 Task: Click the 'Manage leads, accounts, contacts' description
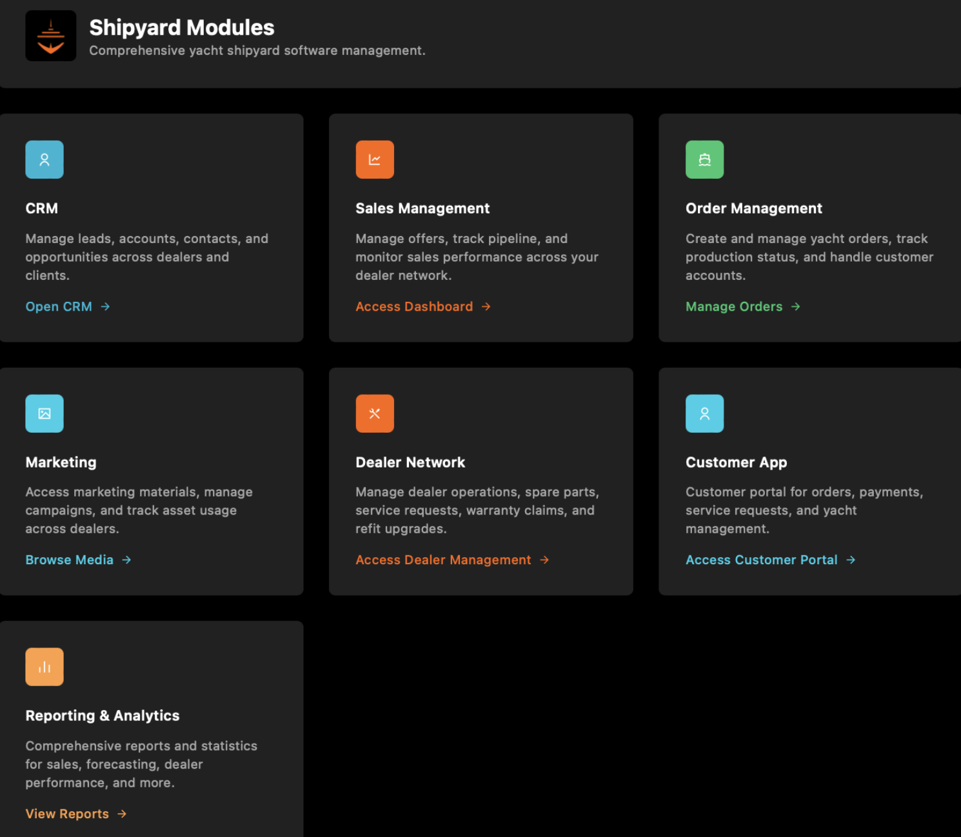[147, 257]
